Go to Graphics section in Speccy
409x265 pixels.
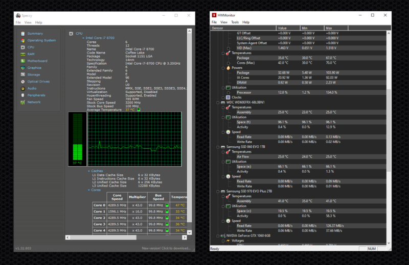pos(34,68)
